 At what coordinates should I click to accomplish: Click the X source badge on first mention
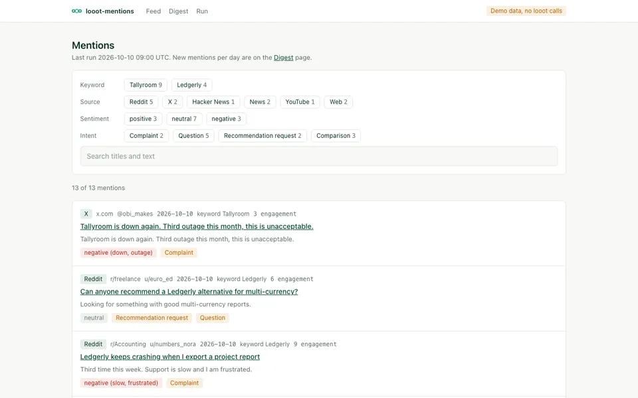[86, 214]
